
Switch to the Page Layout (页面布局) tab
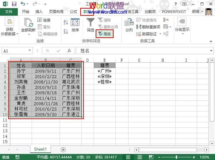coord(56,11)
